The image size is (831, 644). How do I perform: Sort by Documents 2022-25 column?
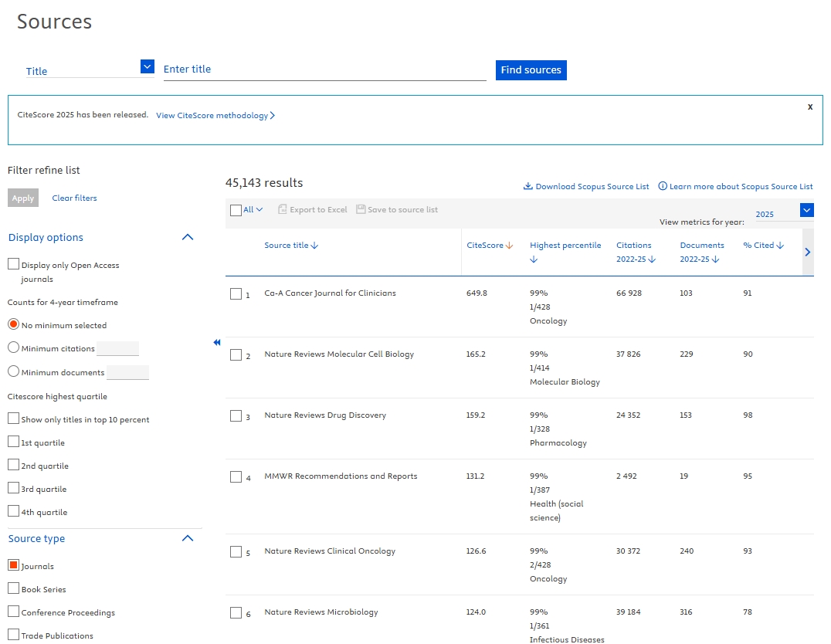coord(702,252)
